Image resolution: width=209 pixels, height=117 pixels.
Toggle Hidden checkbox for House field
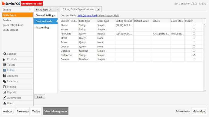pyautogui.click(x=194, y=29)
